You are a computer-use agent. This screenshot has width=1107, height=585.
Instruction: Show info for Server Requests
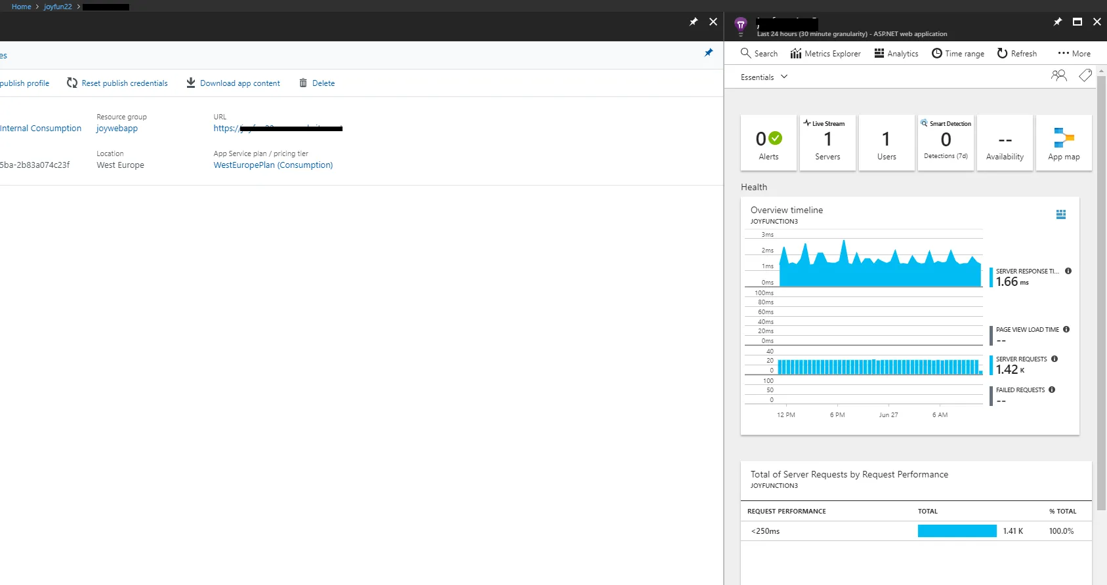(1055, 359)
